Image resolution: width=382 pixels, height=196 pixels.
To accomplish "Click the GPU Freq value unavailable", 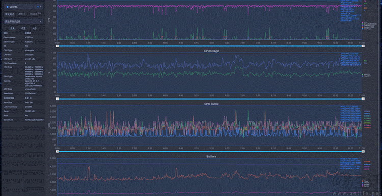I will 30,89.
